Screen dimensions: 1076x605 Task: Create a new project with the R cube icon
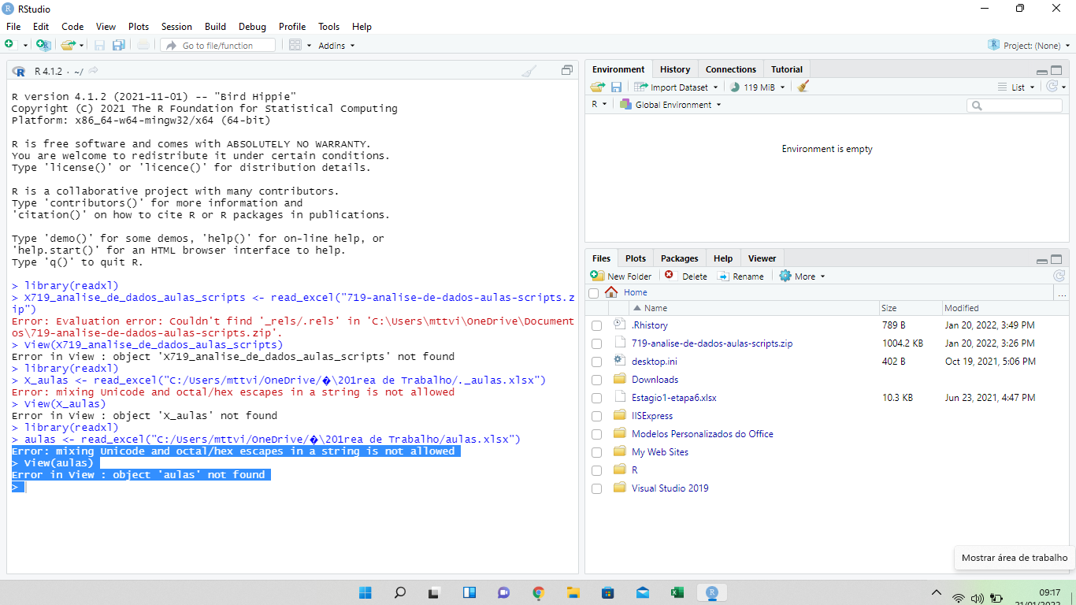pyautogui.click(x=43, y=45)
